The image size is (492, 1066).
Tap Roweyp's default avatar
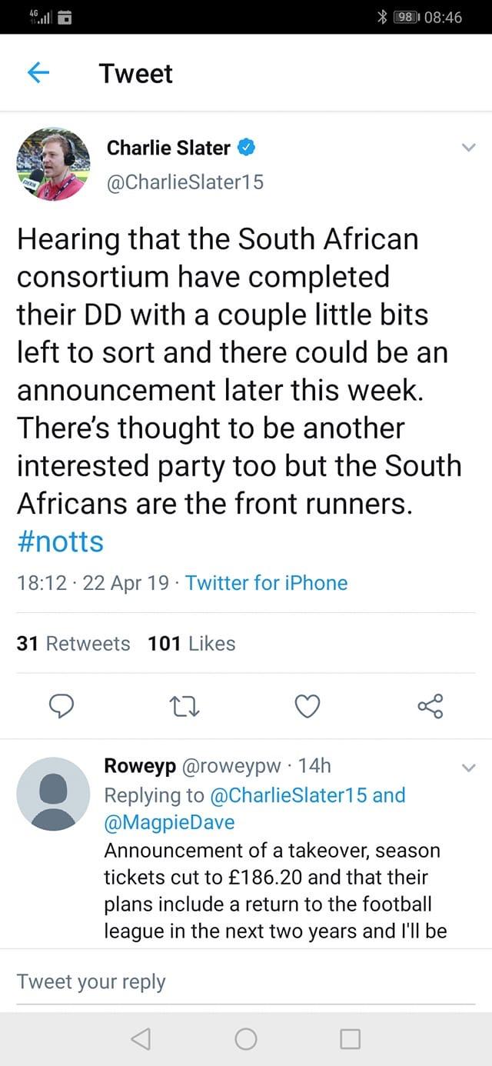pyautogui.click(x=53, y=793)
